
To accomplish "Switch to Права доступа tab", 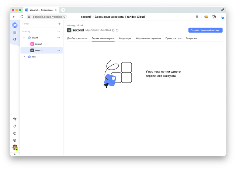I will [x=173, y=38].
